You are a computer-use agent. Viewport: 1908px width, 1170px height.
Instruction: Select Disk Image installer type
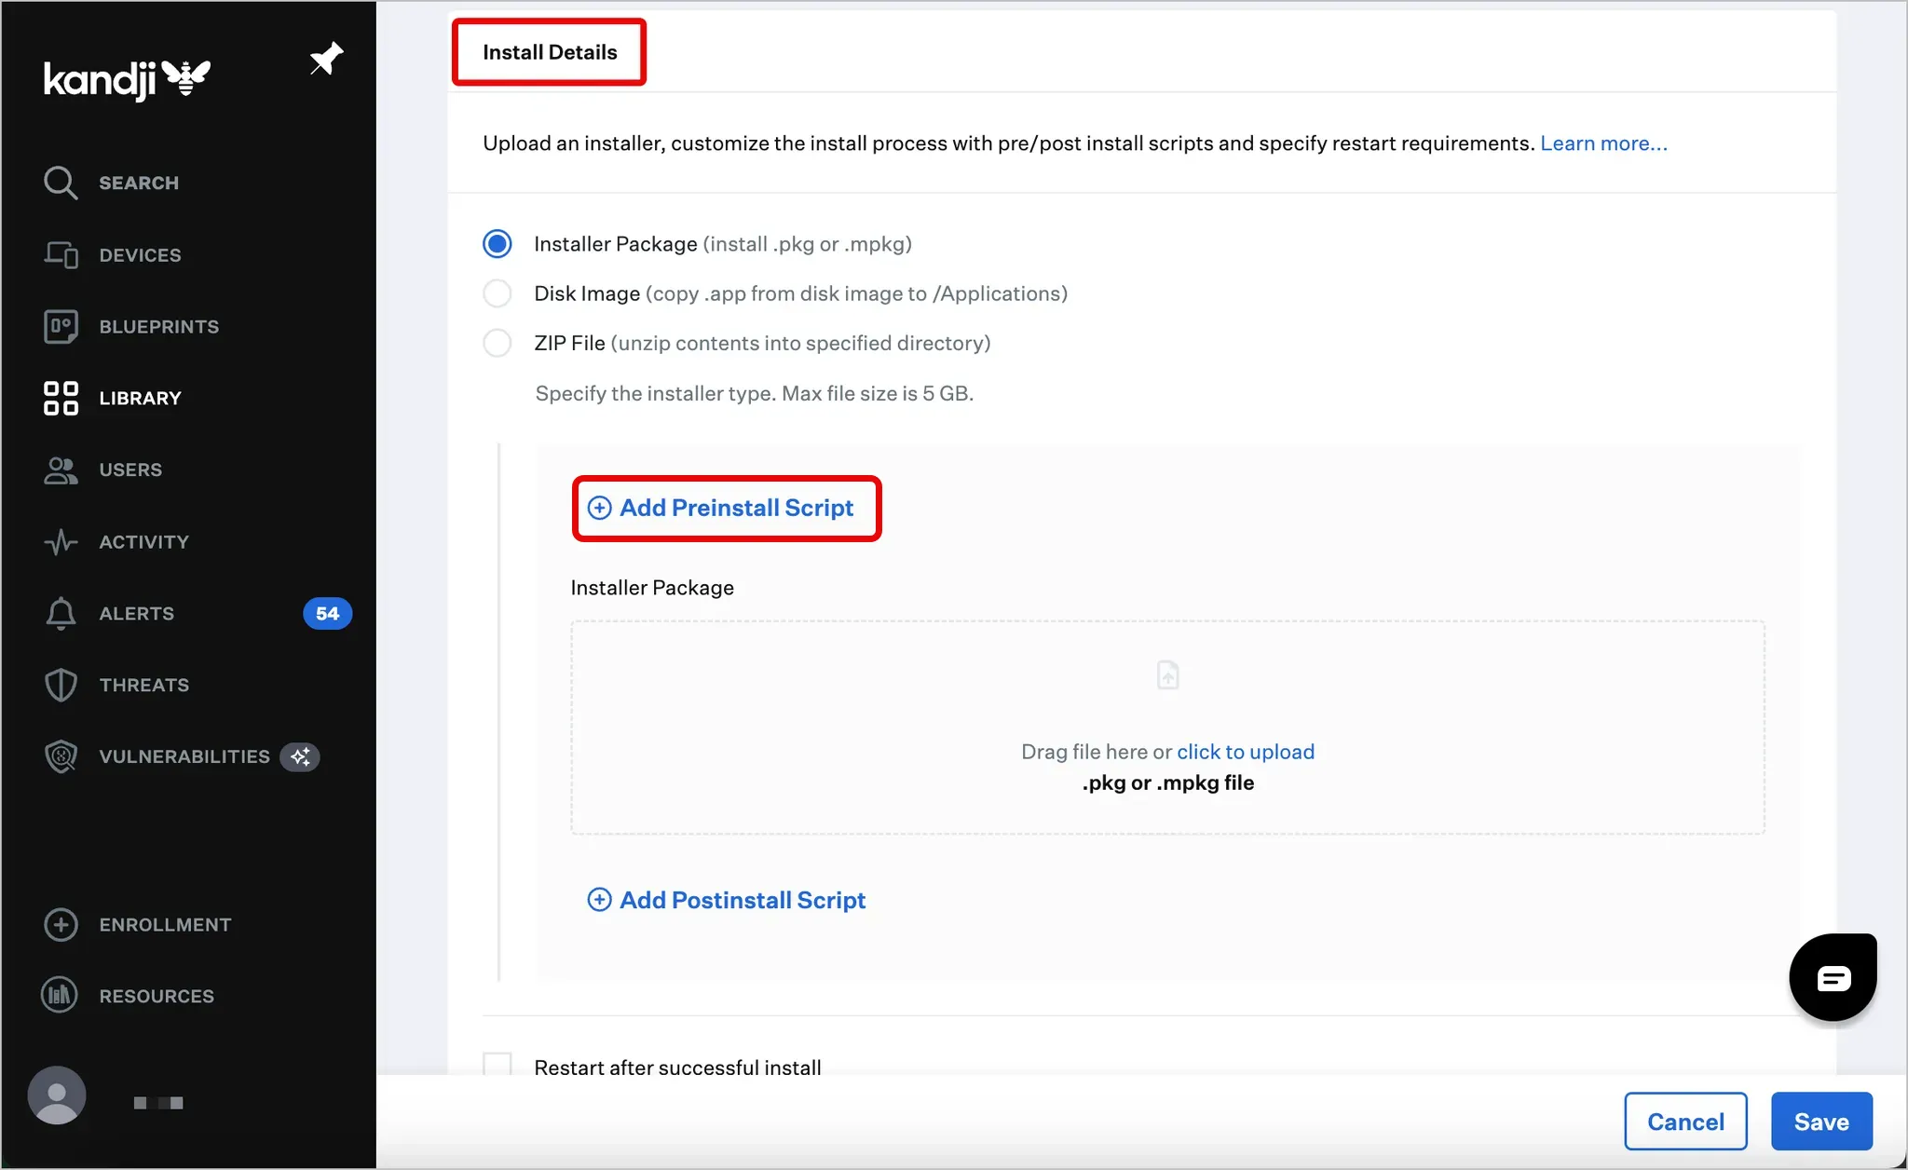click(x=497, y=293)
